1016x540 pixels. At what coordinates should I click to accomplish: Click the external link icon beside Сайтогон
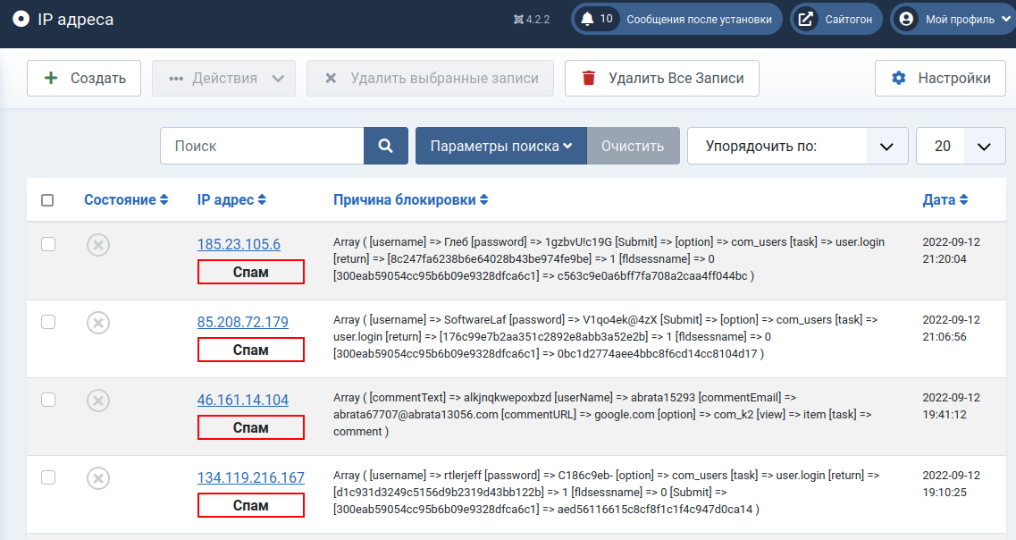tap(805, 19)
